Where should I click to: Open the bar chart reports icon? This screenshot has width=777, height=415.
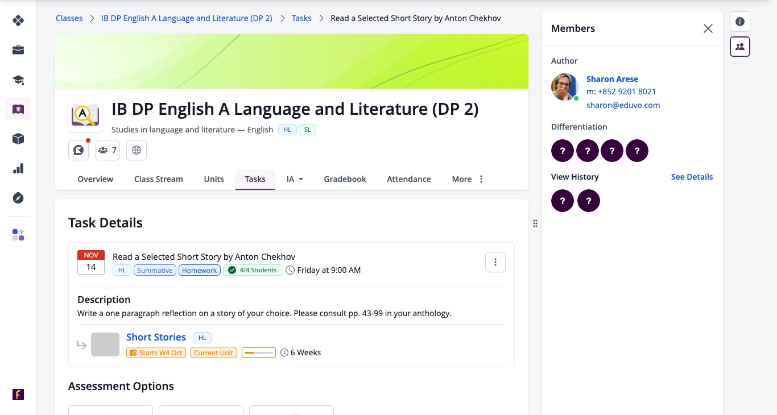(18, 168)
